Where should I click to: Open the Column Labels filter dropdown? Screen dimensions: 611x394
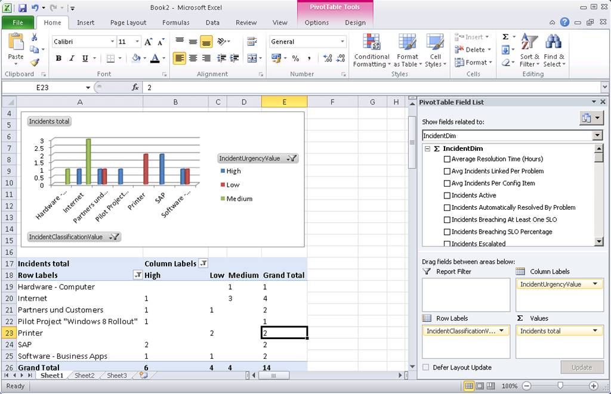point(203,263)
